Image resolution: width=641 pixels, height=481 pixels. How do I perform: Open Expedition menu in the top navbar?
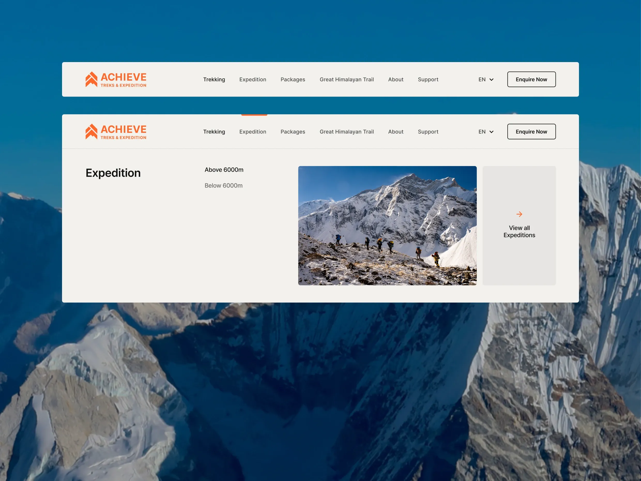pyautogui.click(x=253, y=79)
